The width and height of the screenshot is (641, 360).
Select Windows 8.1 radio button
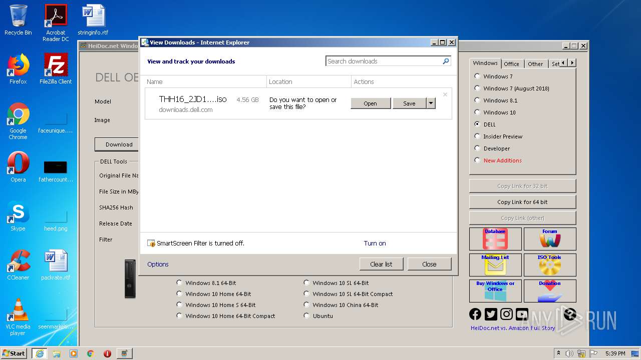pyautogui.click(x=477, y=100)
